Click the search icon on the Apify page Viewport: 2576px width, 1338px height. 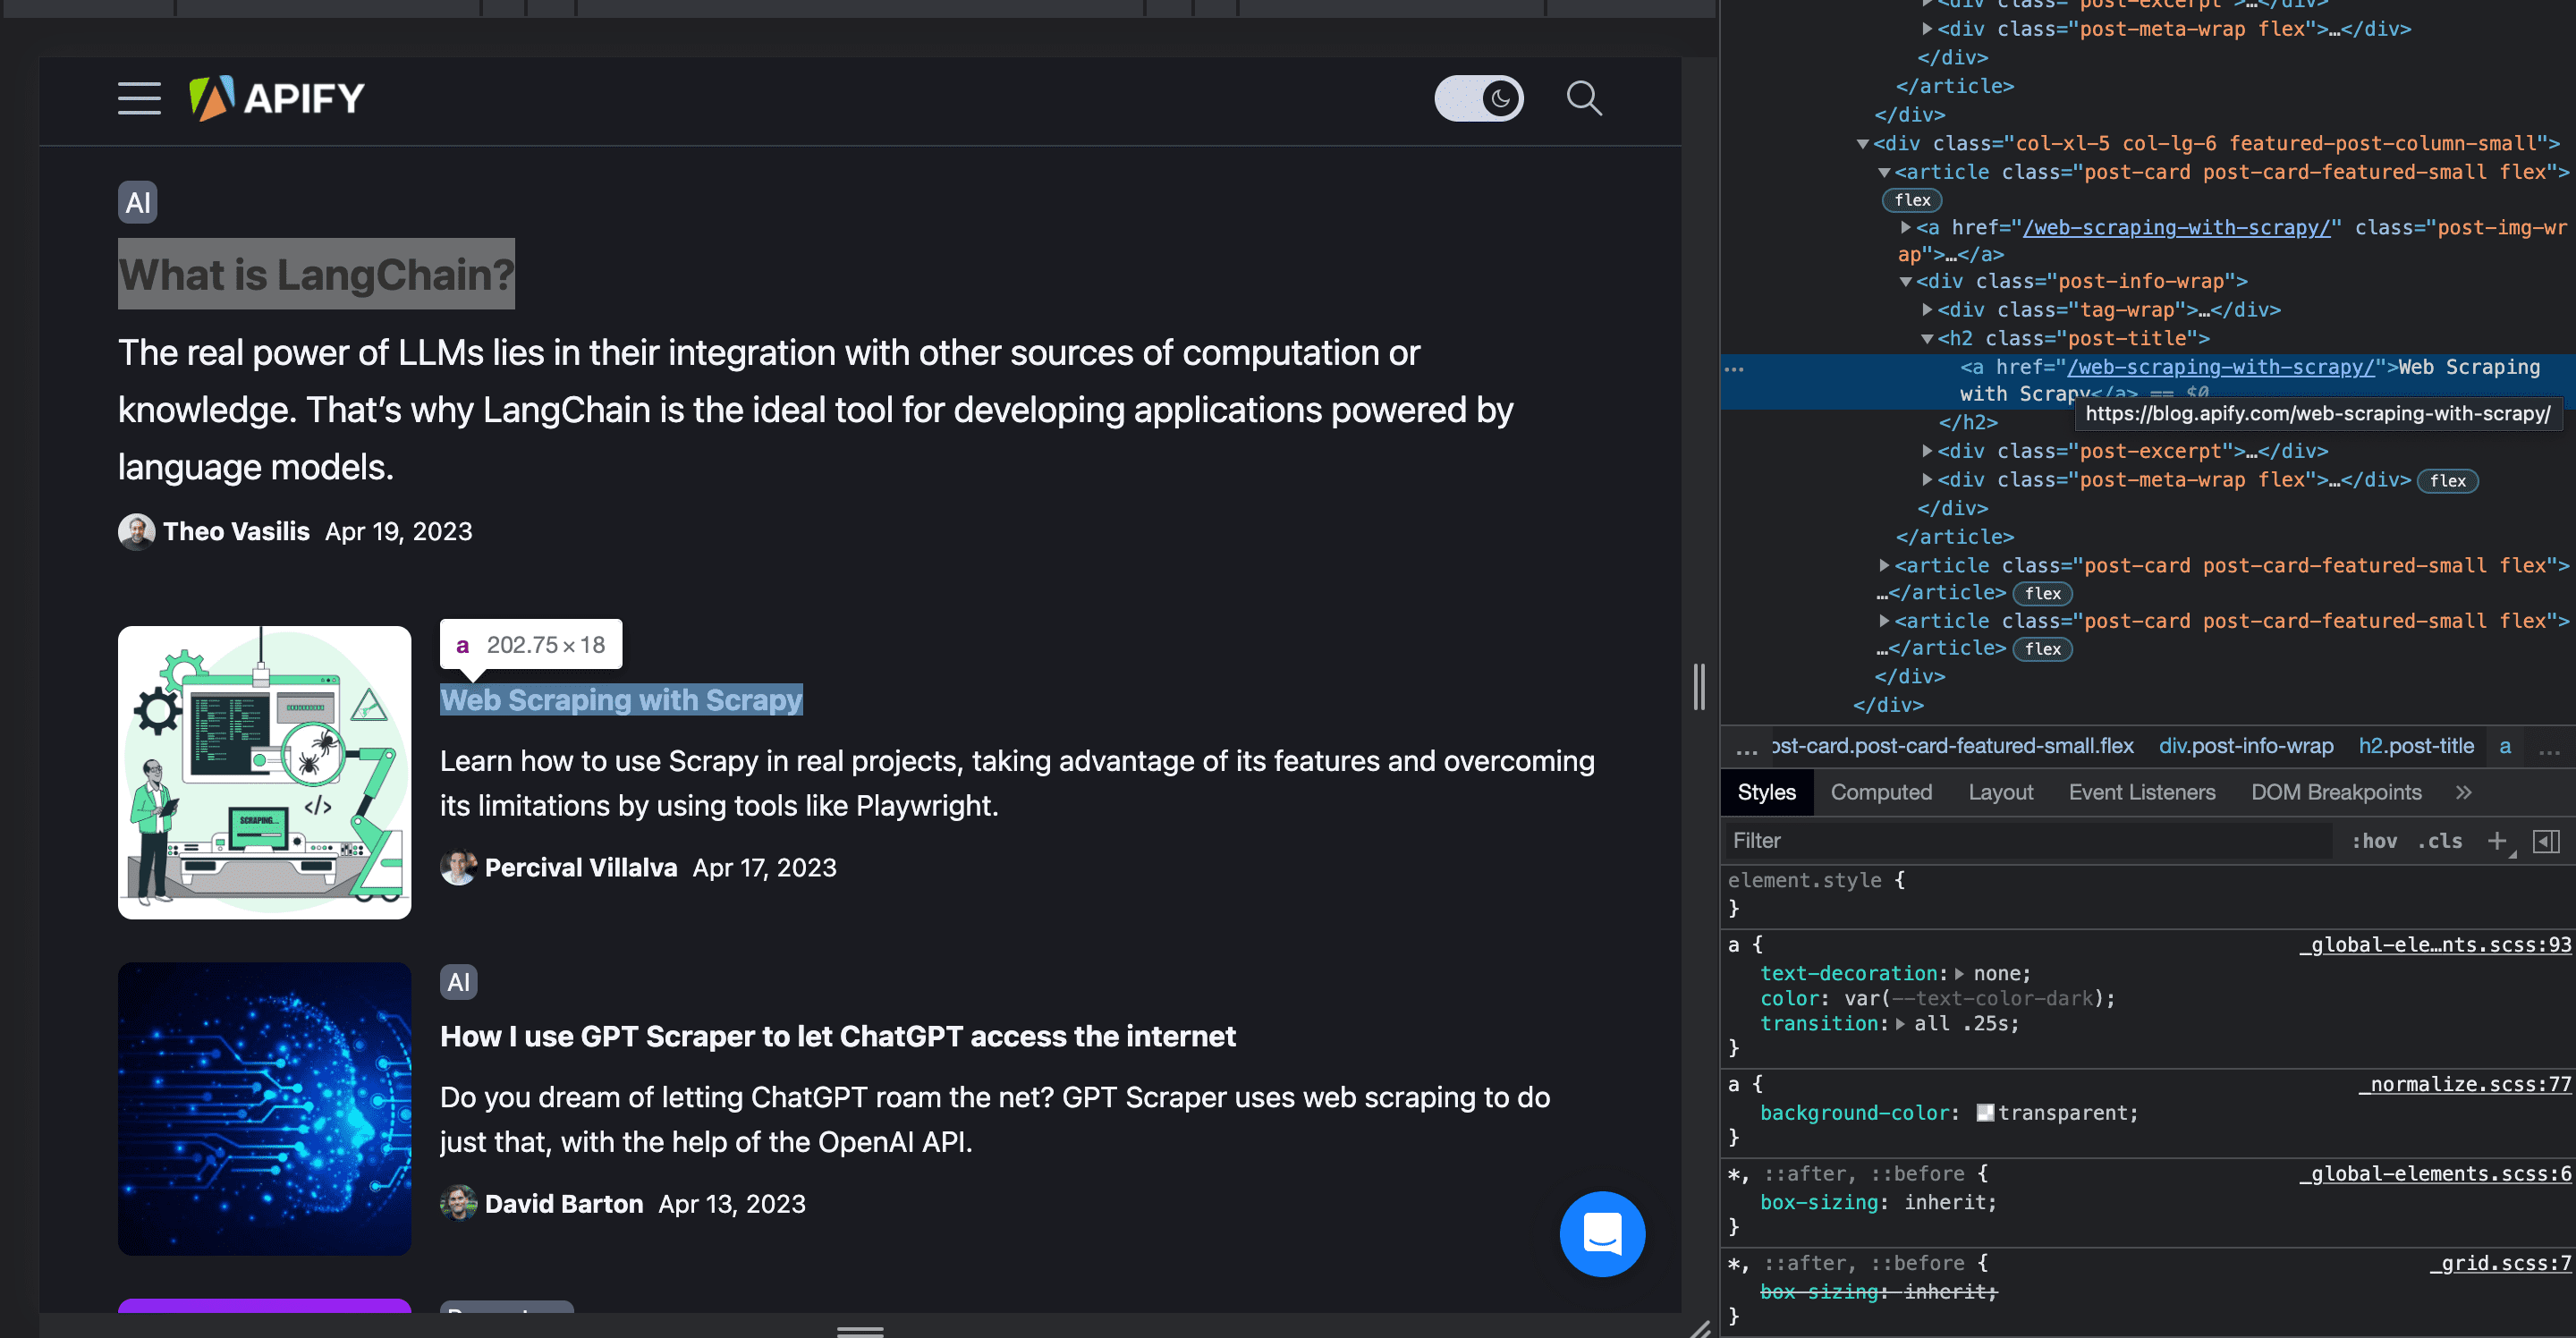point(1583,98)
